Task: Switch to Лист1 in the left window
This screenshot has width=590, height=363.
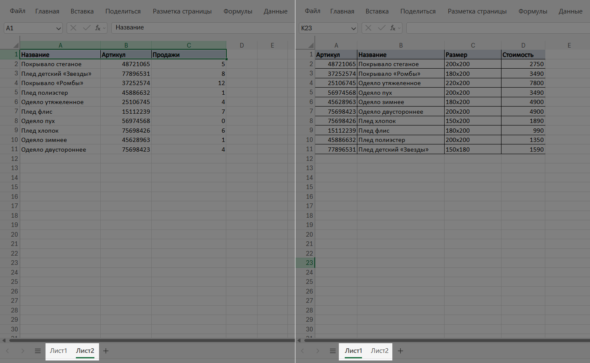Action: (58, 351)
